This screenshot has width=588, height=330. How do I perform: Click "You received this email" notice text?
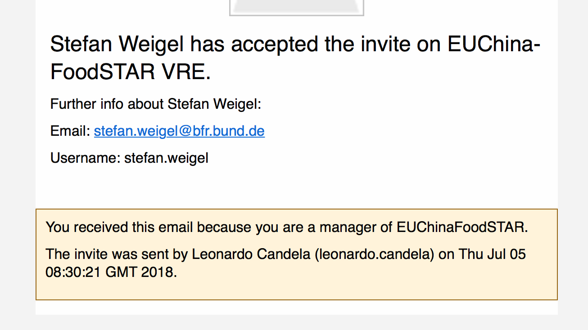pyautogui.click(x=120, y=227)
